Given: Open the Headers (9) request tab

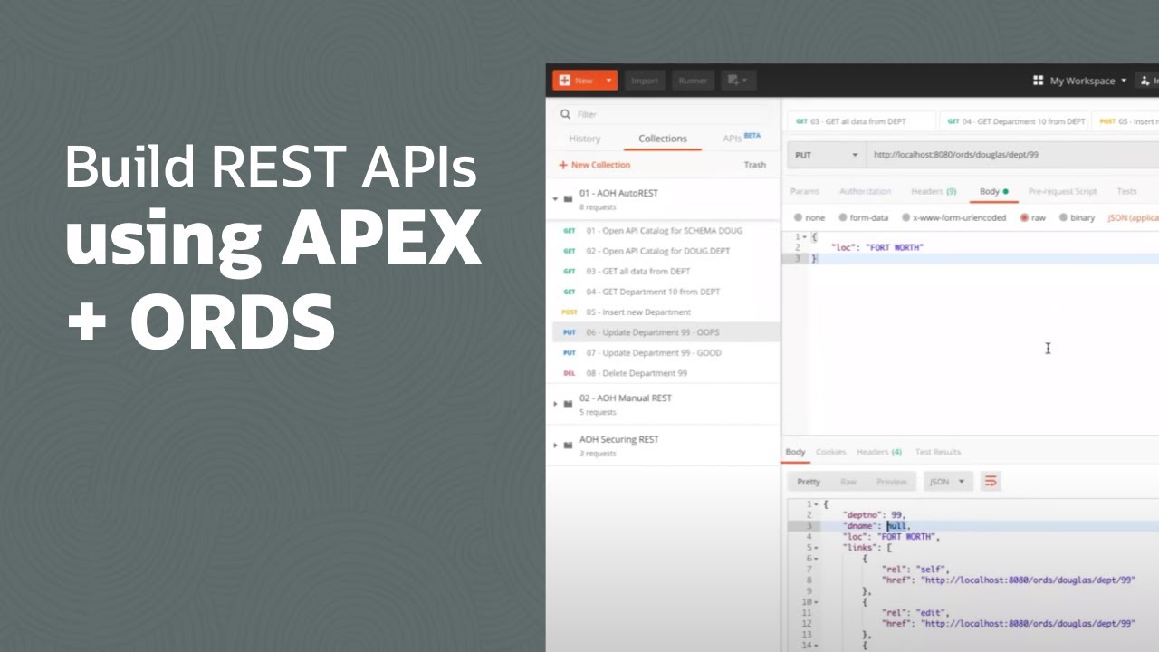Looking at the screenshot, I should pos(934,191).
